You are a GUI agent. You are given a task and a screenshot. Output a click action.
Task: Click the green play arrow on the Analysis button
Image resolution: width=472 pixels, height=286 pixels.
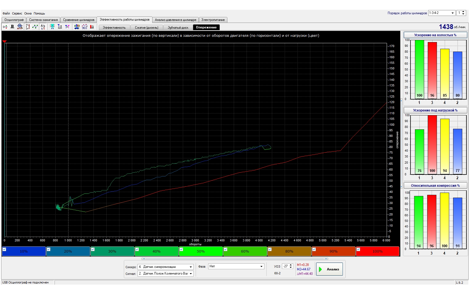click(320, 269)
